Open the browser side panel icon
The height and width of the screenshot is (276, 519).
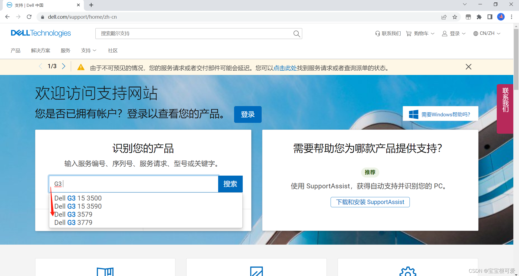click(x=490, y=17)
